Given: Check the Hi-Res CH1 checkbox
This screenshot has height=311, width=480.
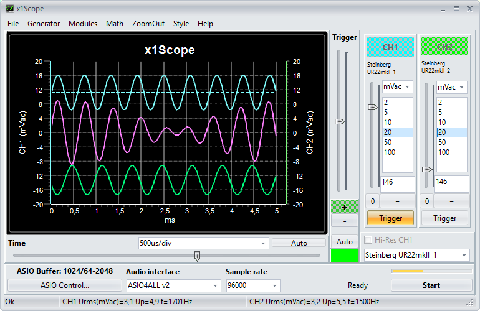Looking at the screenshot, I should (x=368, y=240).
